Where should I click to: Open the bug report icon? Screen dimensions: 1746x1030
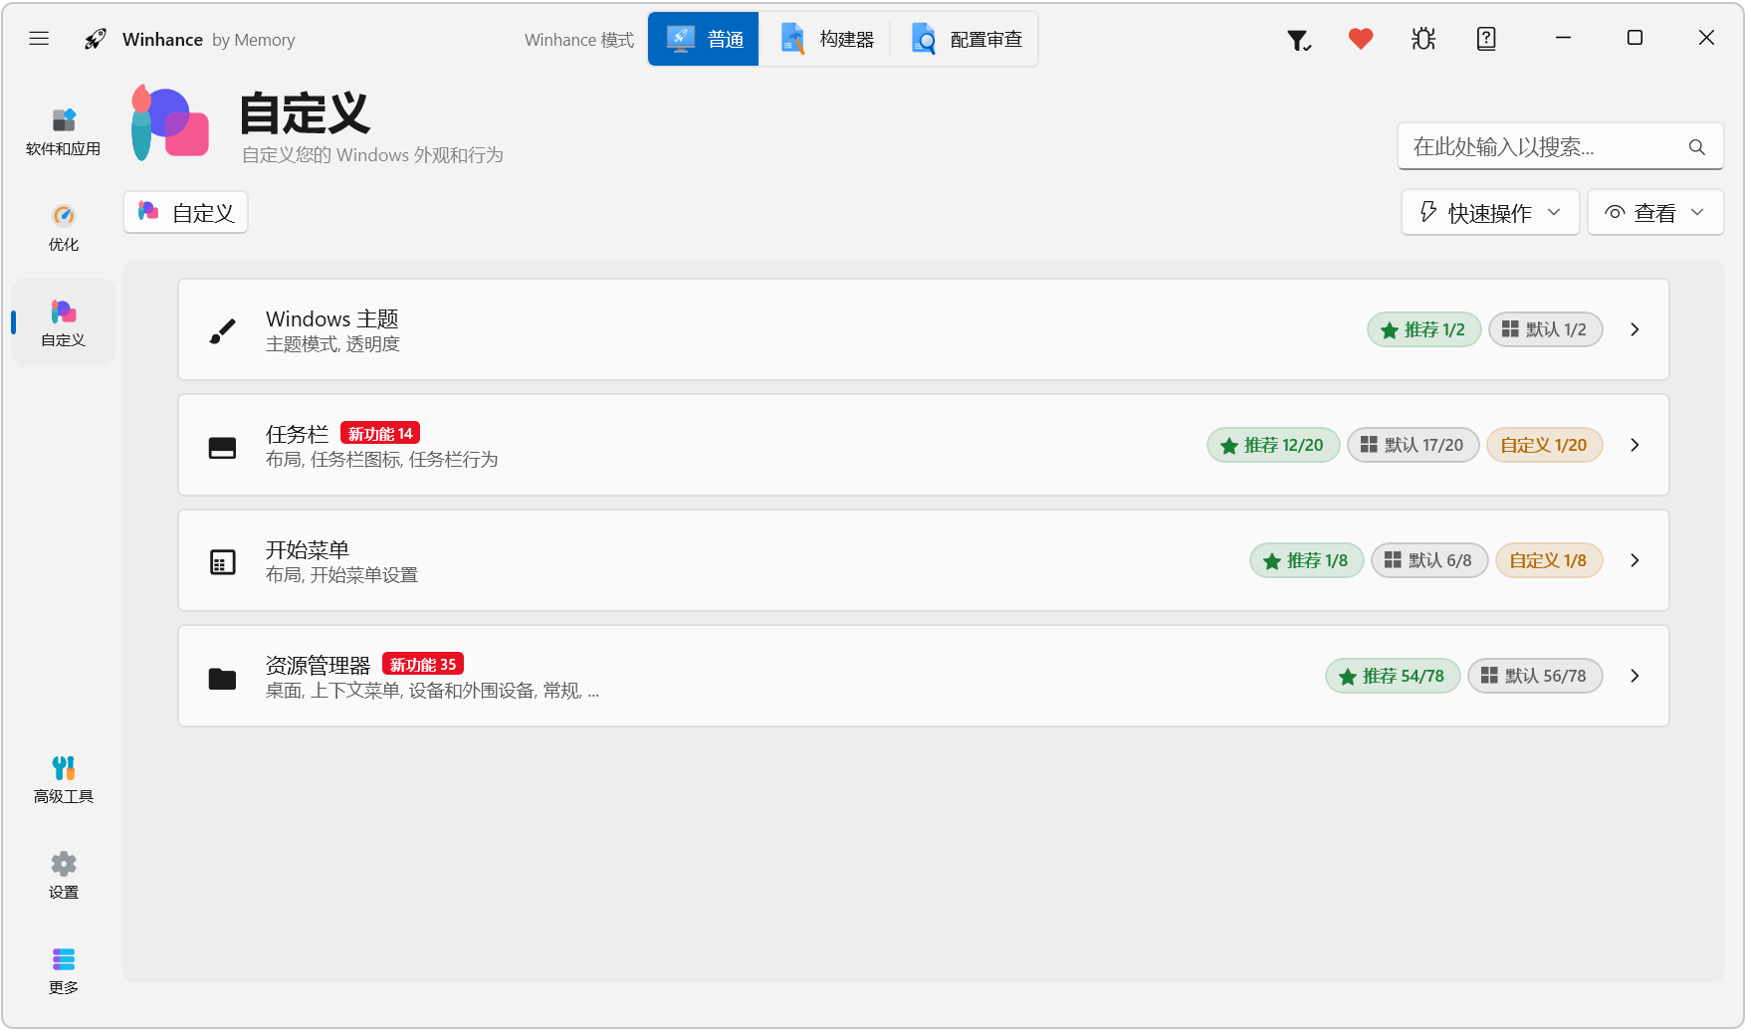(x=1423, y=39)
